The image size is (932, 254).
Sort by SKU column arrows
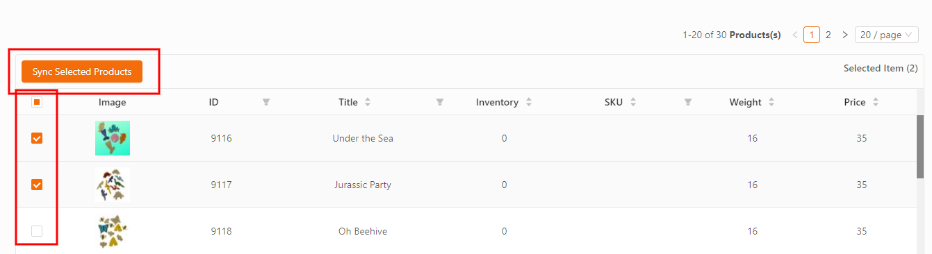coord(633,102)
